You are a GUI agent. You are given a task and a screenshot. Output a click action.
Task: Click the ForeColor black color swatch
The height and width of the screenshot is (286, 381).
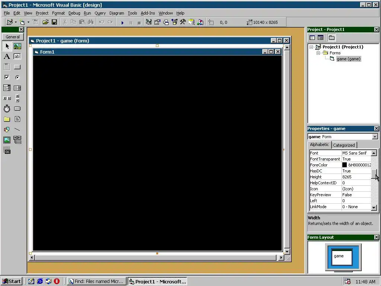345,165
